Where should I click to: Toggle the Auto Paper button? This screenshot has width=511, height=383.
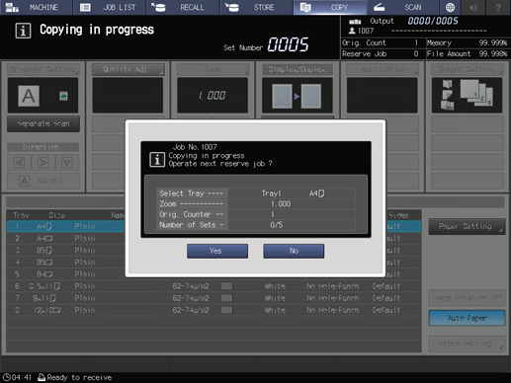pyautogui.click(x=467, y=318)
